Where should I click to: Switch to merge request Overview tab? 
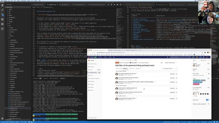point(118,68)
